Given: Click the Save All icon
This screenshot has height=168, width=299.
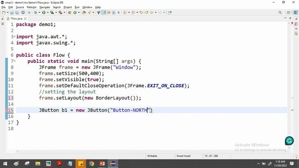Looking at the screenshot, I should point(17,13).
